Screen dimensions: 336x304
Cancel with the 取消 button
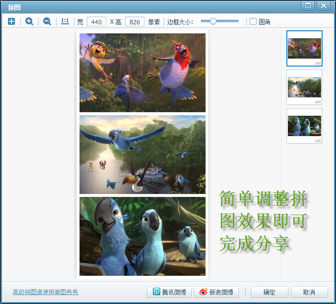point(309,292)
